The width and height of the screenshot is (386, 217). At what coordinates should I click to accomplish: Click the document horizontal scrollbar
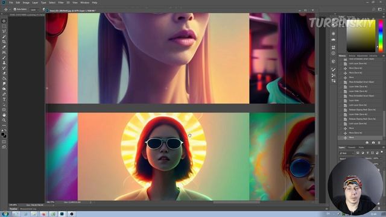(236, 203)
